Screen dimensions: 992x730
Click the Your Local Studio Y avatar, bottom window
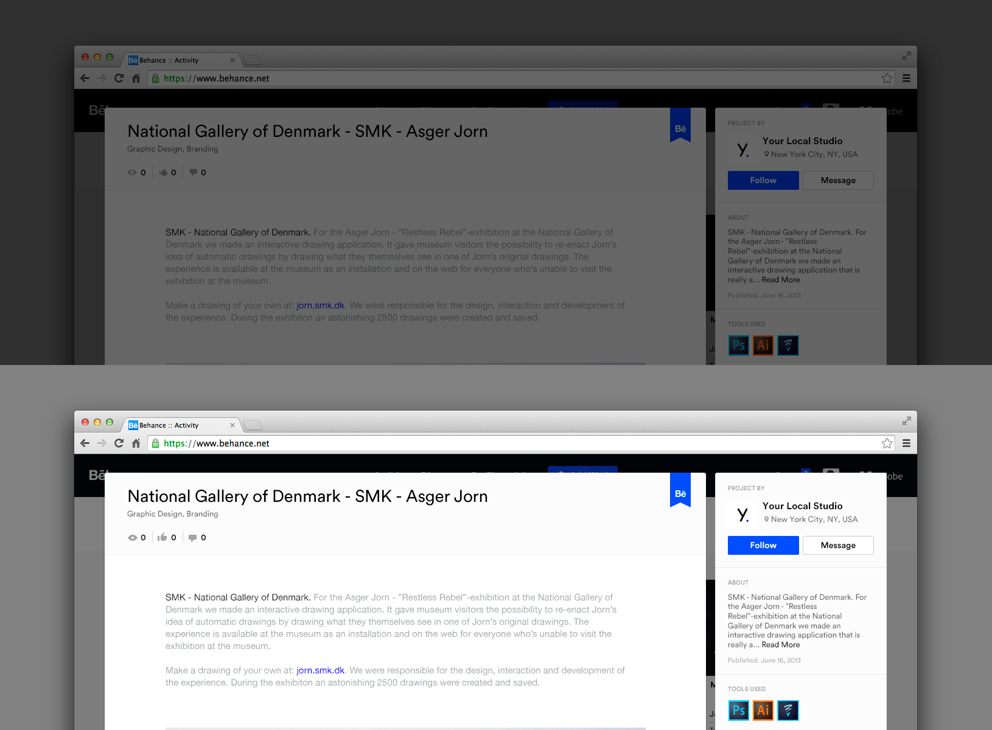click(742, 514)
